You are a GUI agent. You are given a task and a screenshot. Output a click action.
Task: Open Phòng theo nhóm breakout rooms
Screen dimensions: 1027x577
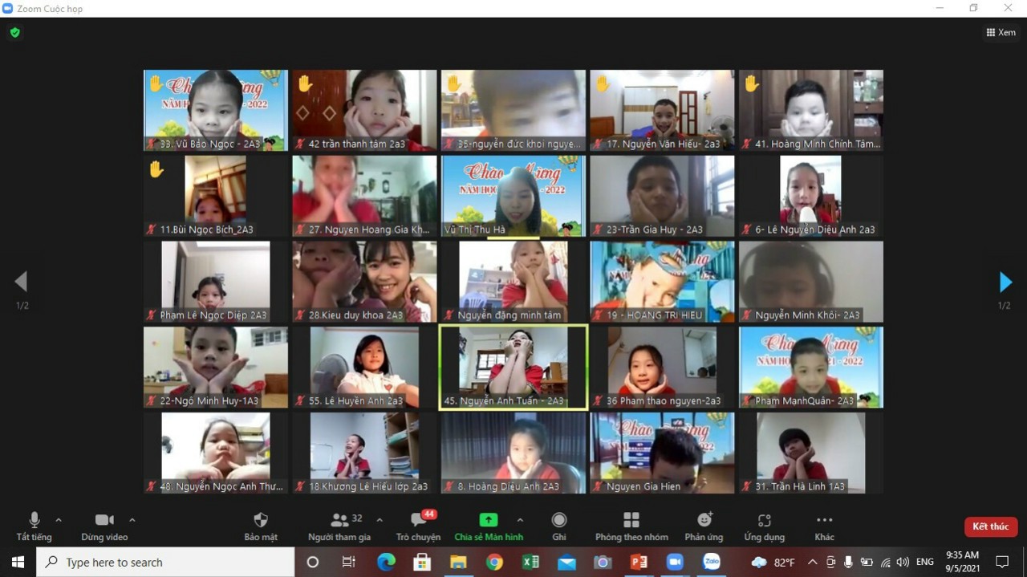tap(631, 526)
